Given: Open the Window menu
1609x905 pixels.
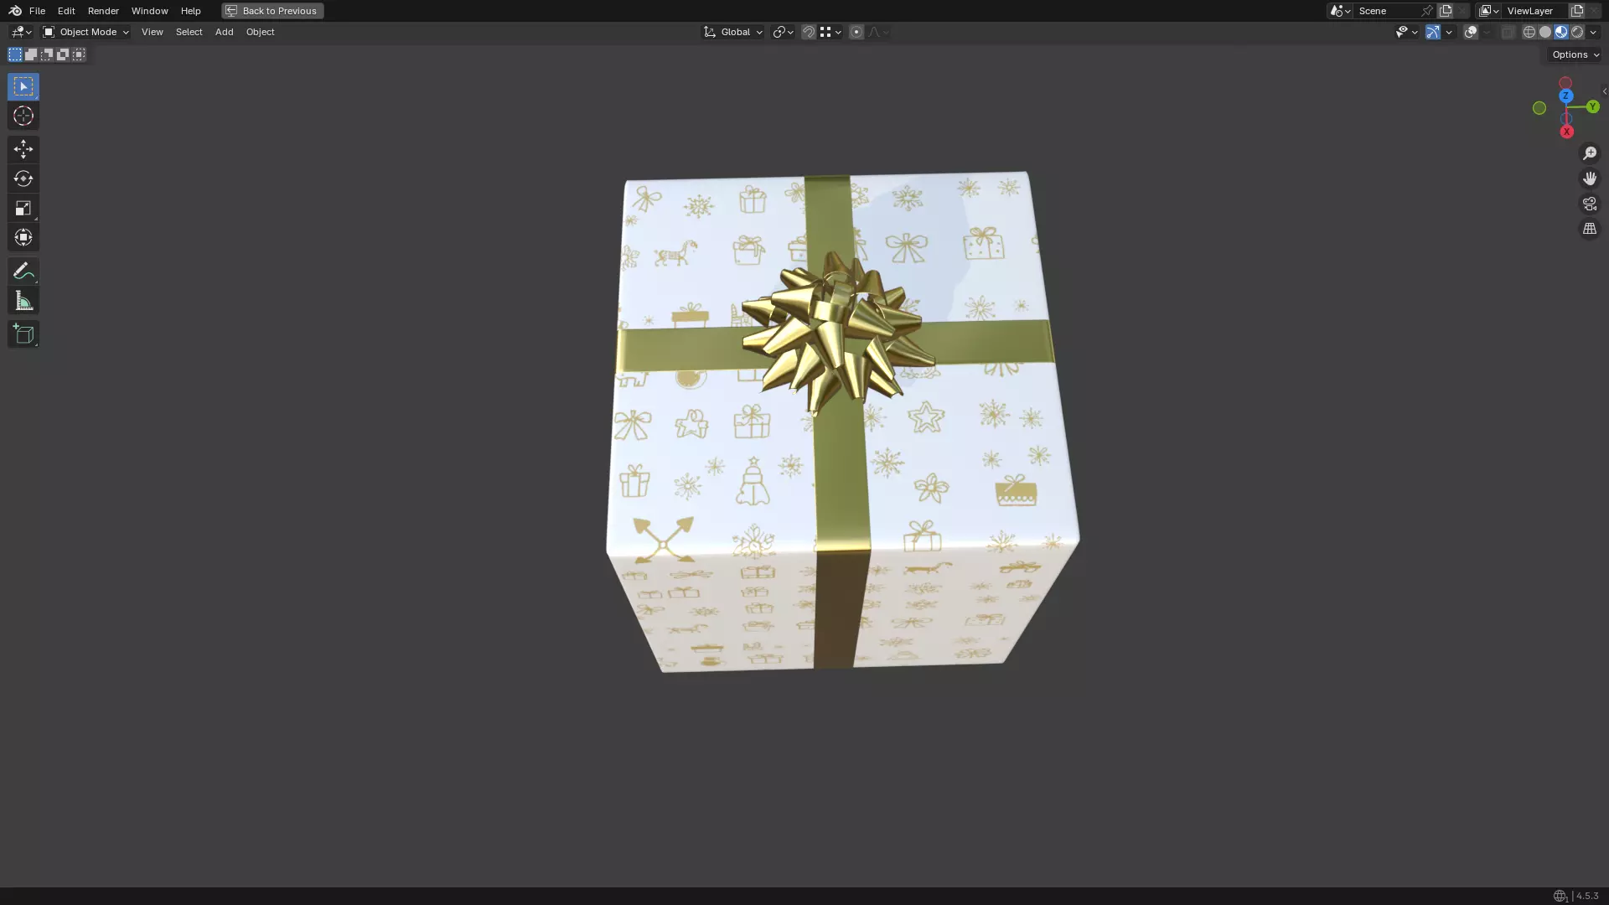Looking at the screenshot, I should 149,11.
